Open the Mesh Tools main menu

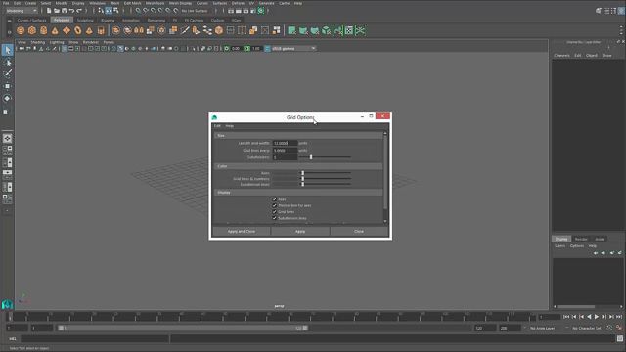(155, 3)
